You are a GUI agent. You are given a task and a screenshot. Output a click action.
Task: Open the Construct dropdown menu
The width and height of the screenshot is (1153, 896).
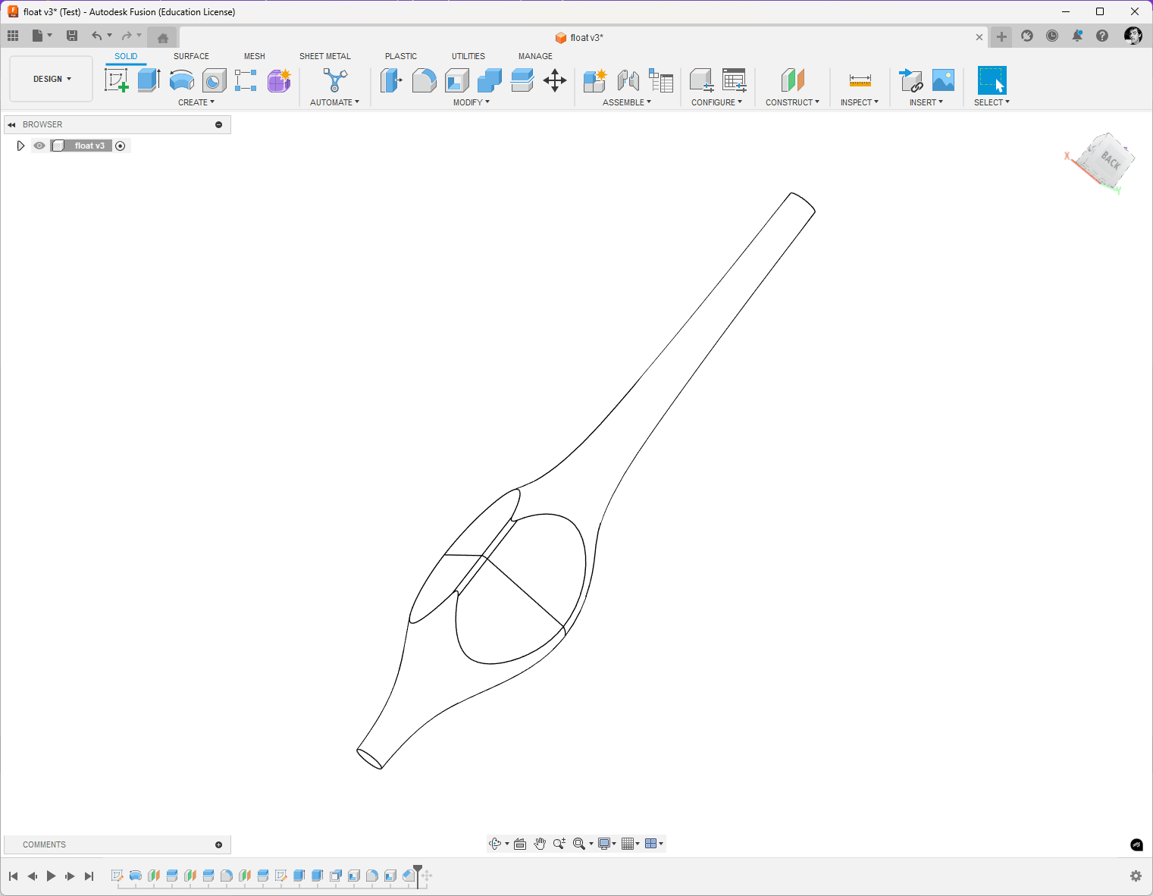(x=792, y=102)
